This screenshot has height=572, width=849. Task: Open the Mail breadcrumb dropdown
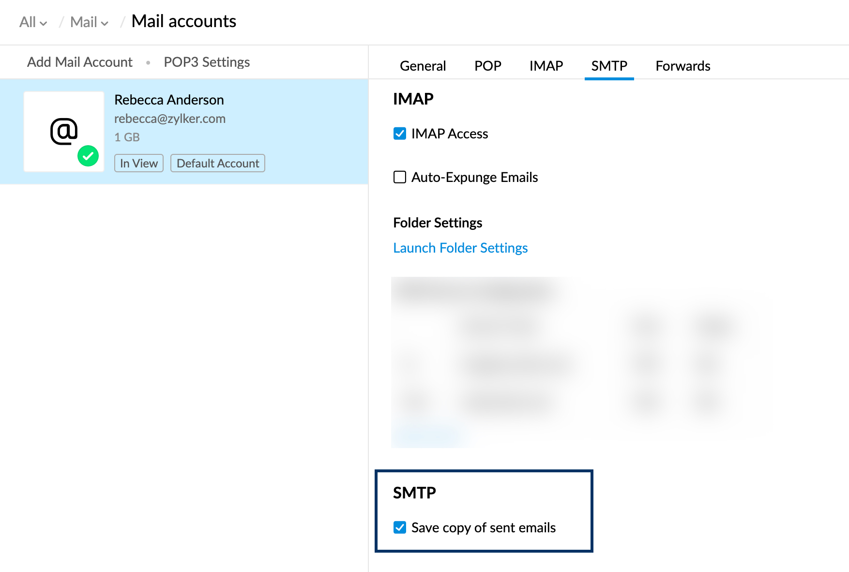(x=89, y=22)
